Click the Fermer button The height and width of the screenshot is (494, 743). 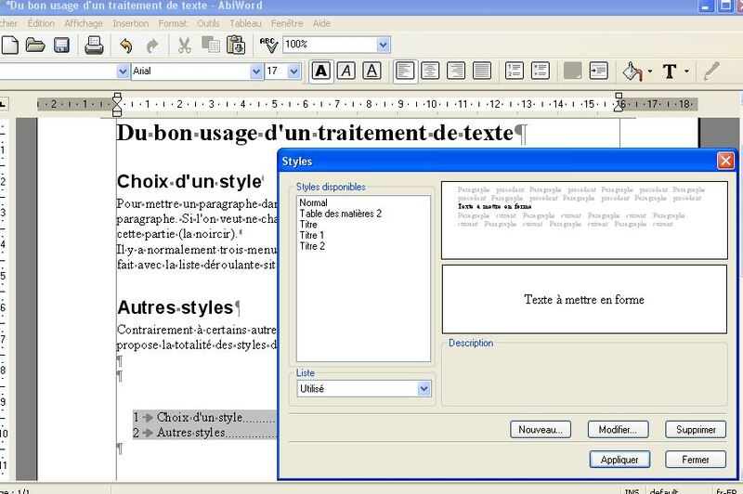(x=696, y=460)
